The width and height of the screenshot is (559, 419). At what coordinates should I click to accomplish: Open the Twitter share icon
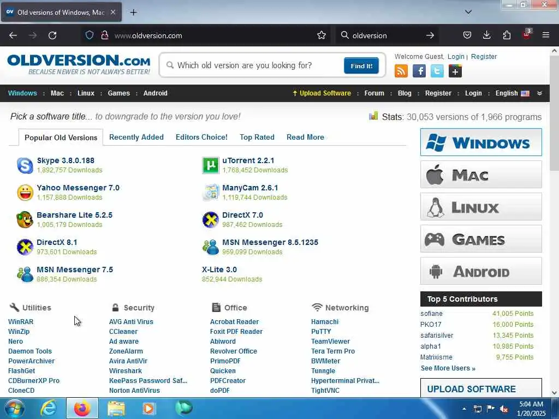[437, 71]
